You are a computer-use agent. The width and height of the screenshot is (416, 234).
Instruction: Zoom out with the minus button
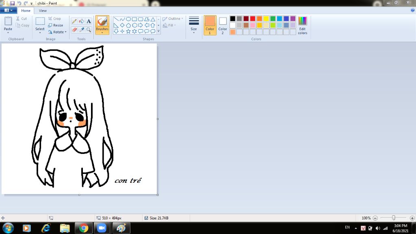375,218
